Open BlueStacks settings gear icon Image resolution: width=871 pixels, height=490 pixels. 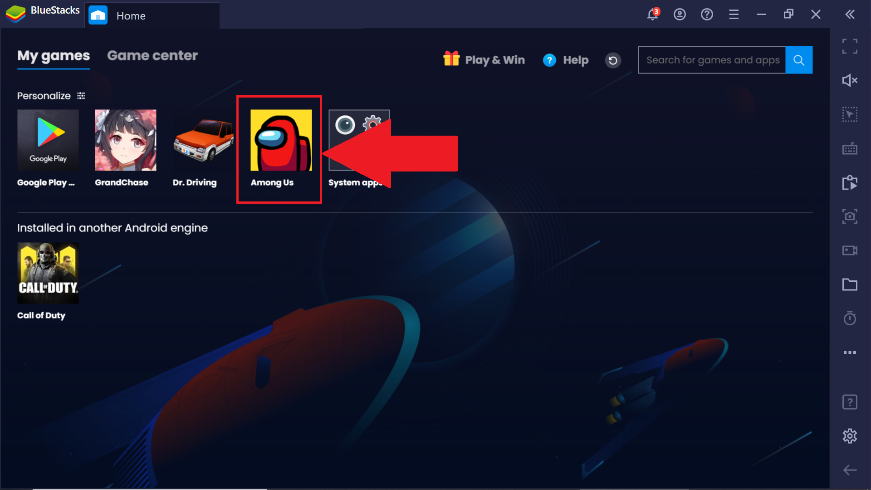tap(850, 436)
